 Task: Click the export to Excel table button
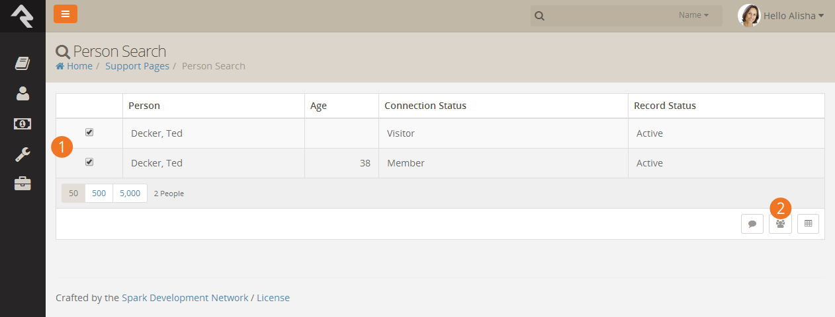(x=808, y=224)
